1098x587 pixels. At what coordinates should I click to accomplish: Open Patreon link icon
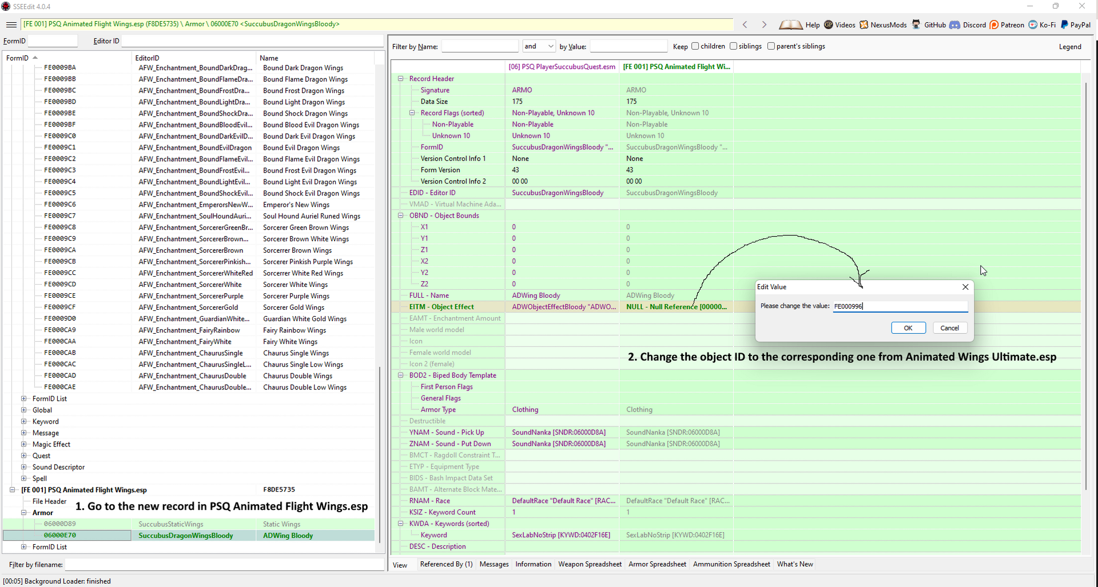(994, 25)
